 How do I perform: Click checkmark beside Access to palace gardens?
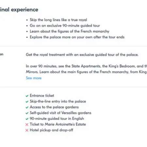tap(27, 107)
